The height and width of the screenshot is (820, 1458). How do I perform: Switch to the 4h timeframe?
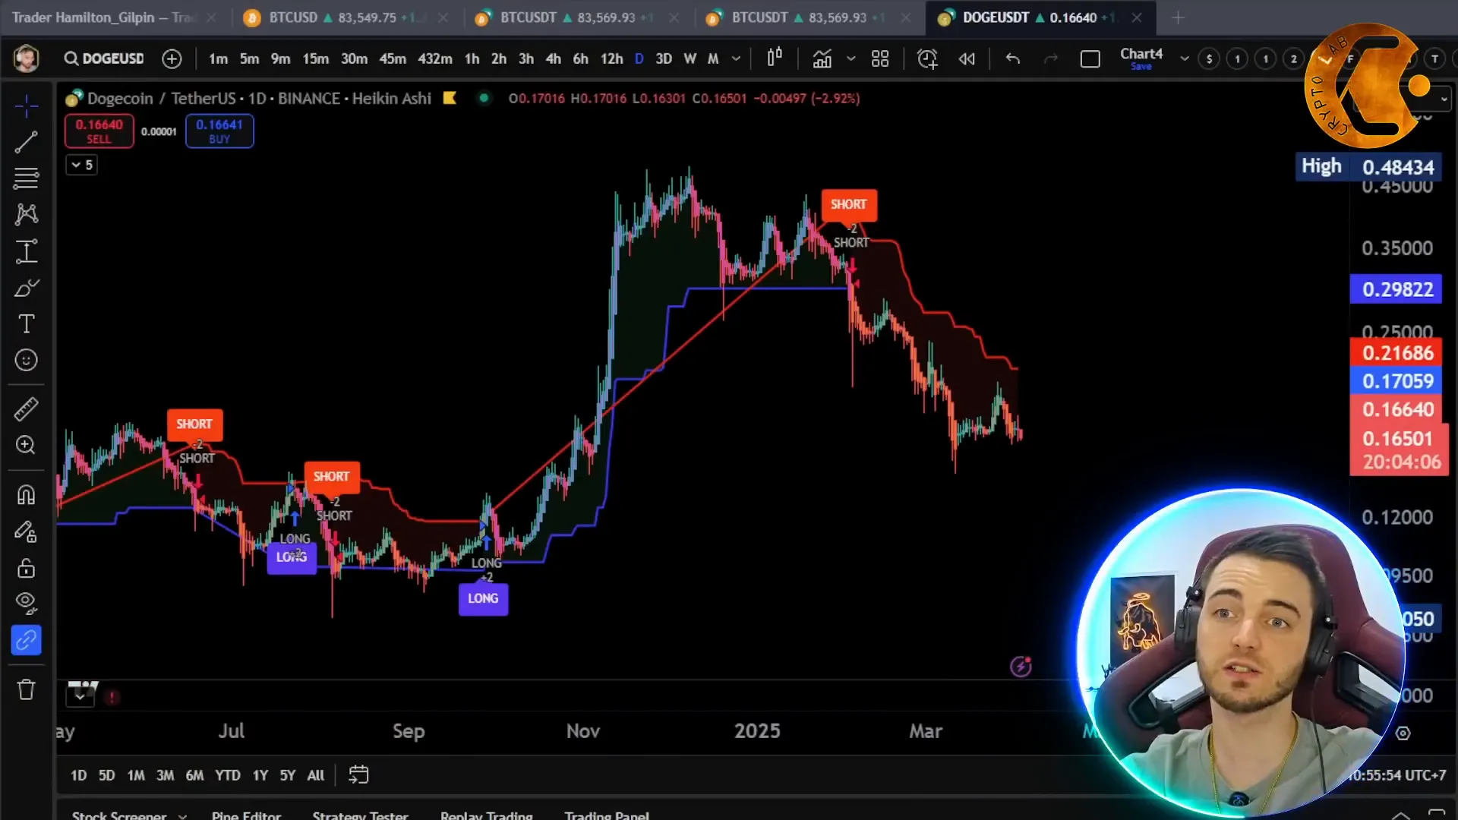click(x=553, y=58)
